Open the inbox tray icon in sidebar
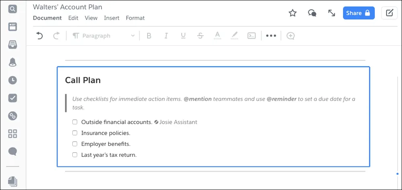402x190 pixels. 12,44
